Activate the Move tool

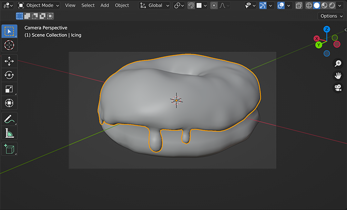[x=9, y=61]
